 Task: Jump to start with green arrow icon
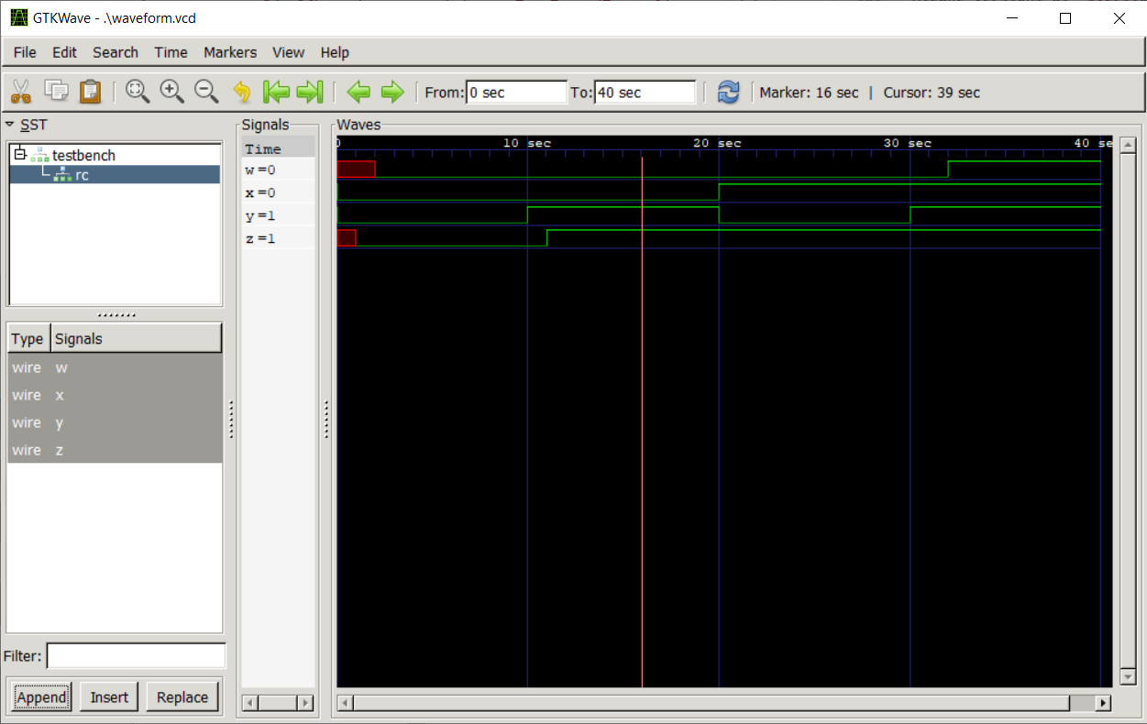(x=276, y=92)
